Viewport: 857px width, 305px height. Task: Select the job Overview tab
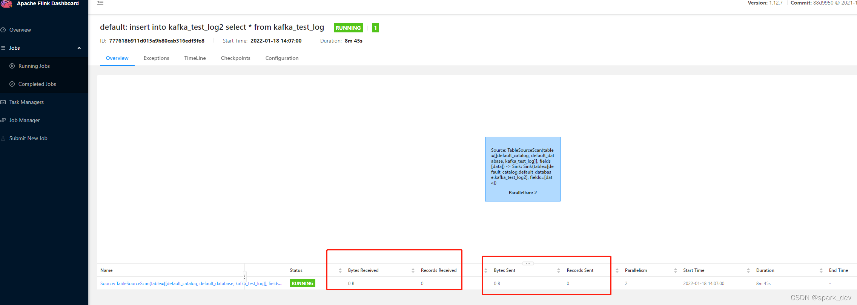tap(117, 58)
